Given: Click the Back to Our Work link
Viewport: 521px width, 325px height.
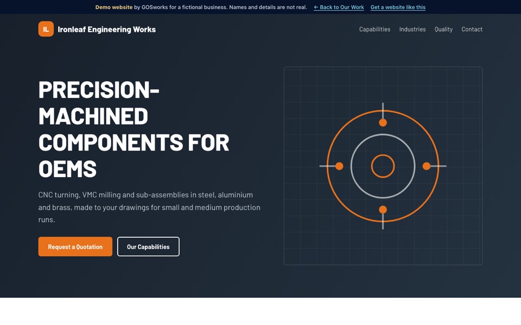Looking at the screenshot, I should click(339, 7).
